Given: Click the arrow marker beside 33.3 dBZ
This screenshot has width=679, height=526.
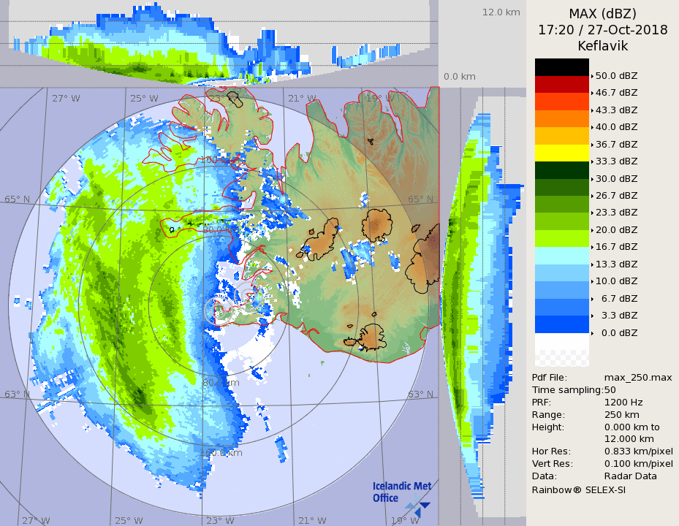Looking at the screenshot, I should click(592, 161).
